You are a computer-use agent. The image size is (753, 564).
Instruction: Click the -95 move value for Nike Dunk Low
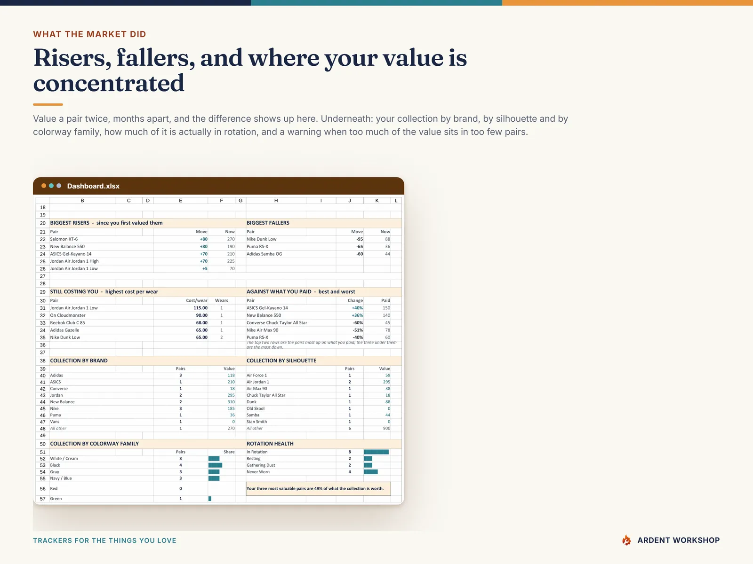360,239
